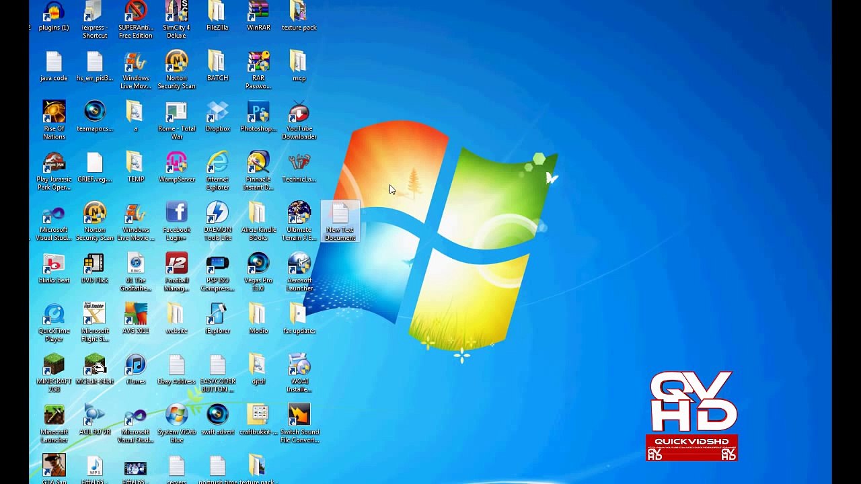This screenshot has height=484, width=861.
Task: Open the djtdf folder
Action: (x=258, y=369)
